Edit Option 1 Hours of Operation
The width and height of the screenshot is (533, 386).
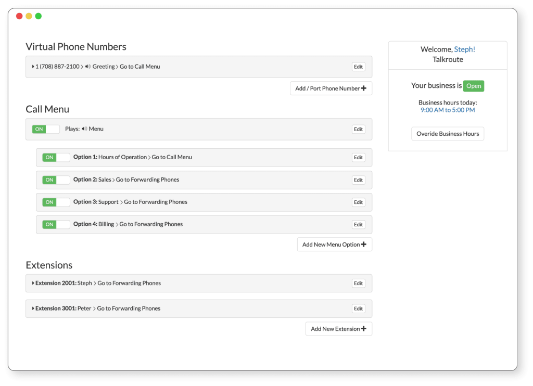(x=358, y=157)
